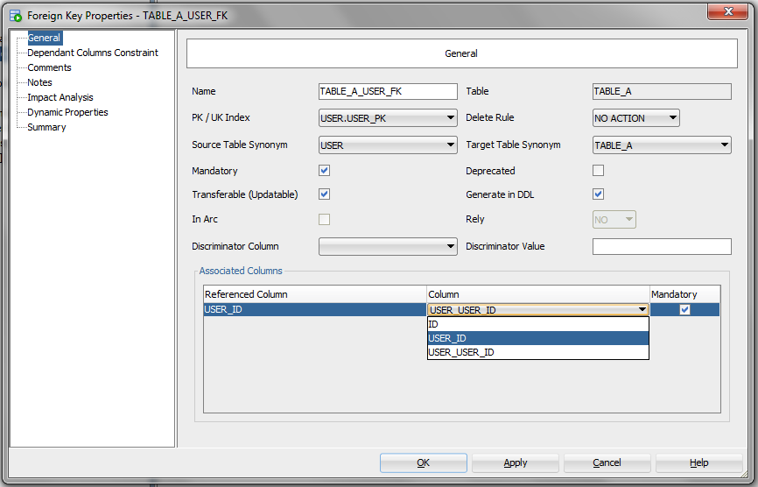
Task: Toggle the Mandatory checkbox beside the Name column
Action: pos(325,171)
